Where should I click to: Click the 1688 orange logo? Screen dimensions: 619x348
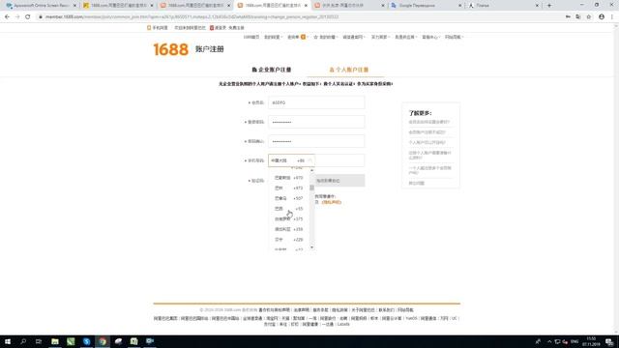(170, 49)
